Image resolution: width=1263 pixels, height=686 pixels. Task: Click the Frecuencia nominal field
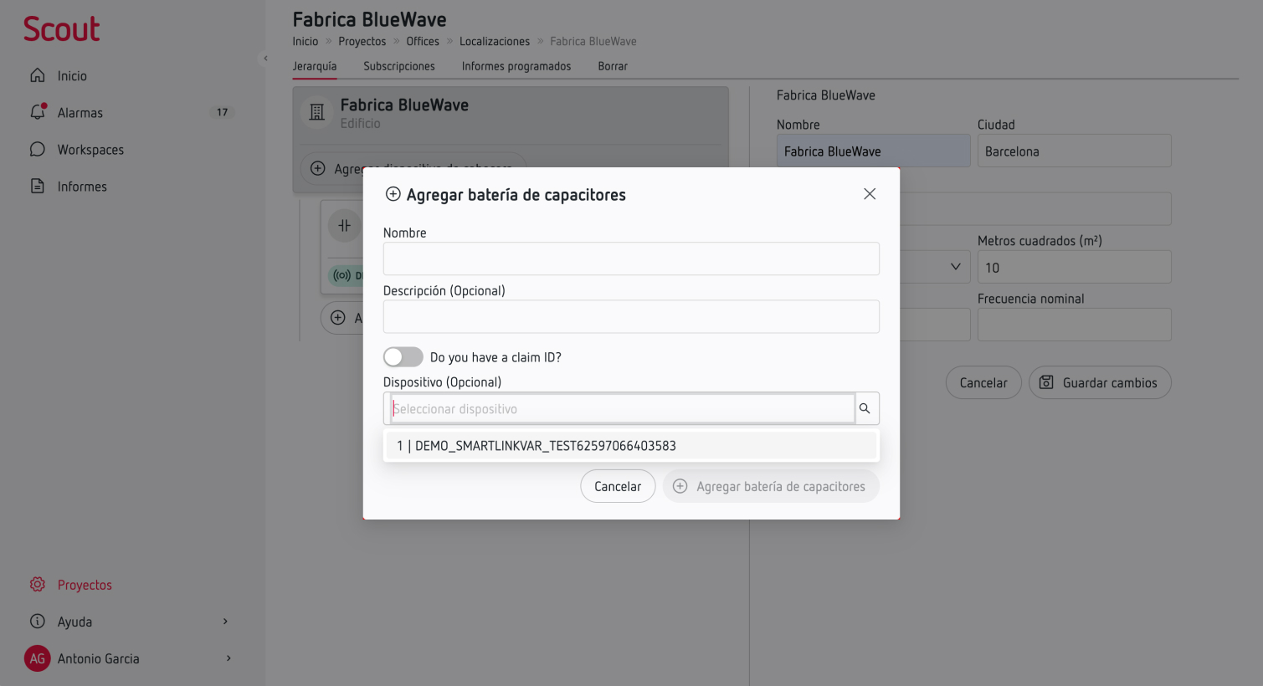pyautogui.click(x=1074, y=325)
